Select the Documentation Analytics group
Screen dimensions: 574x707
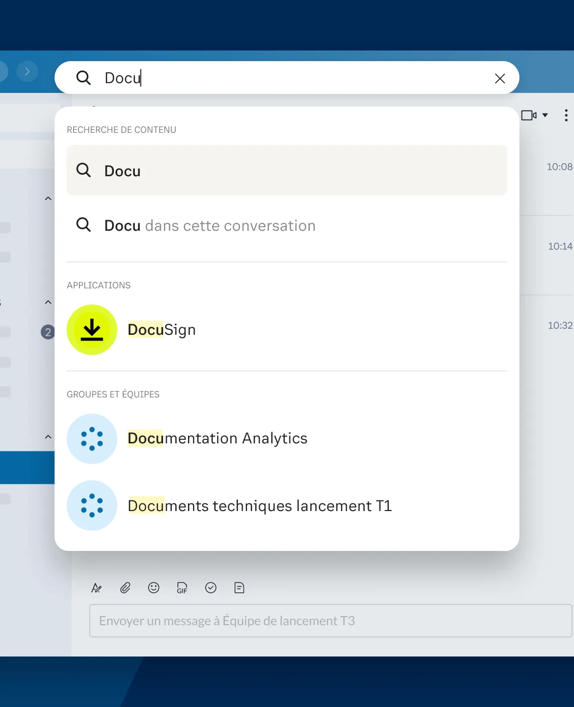pos(217,438)
